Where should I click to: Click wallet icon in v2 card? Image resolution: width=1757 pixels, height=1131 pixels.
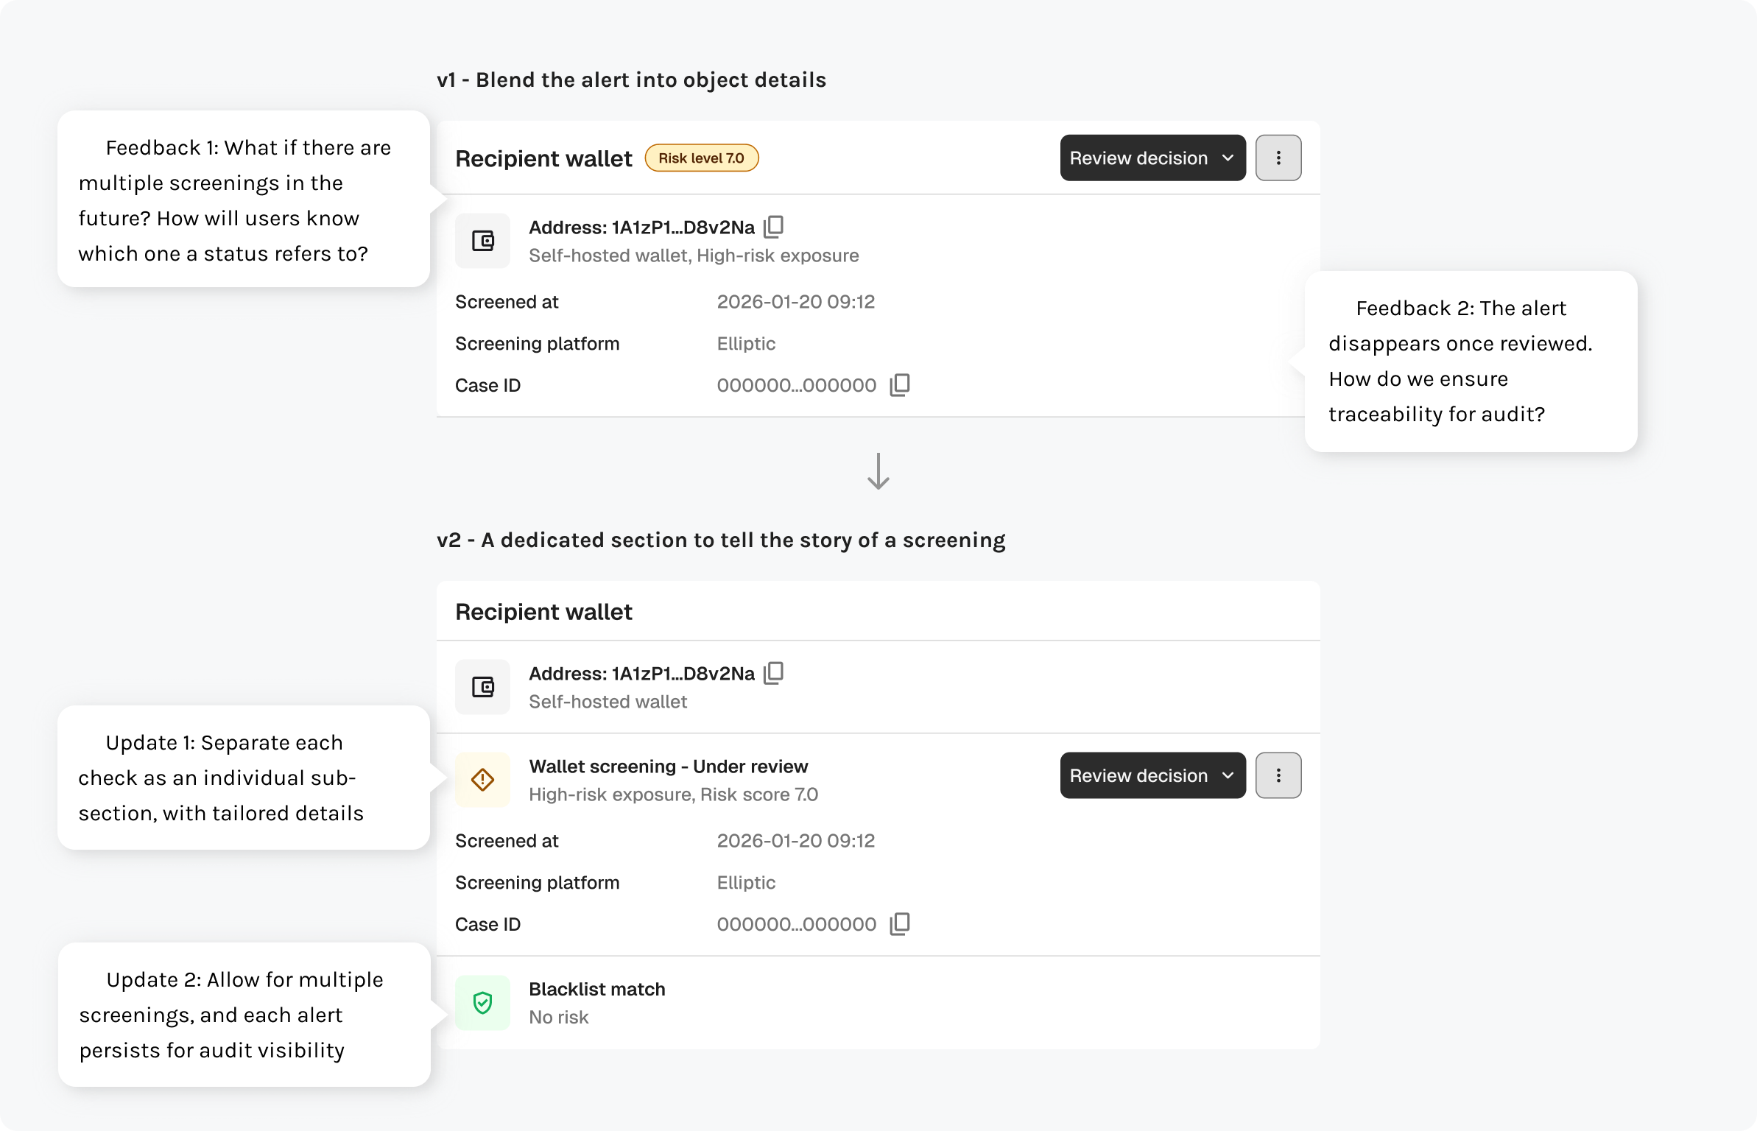pyautogui.click(x=482, y=687)
